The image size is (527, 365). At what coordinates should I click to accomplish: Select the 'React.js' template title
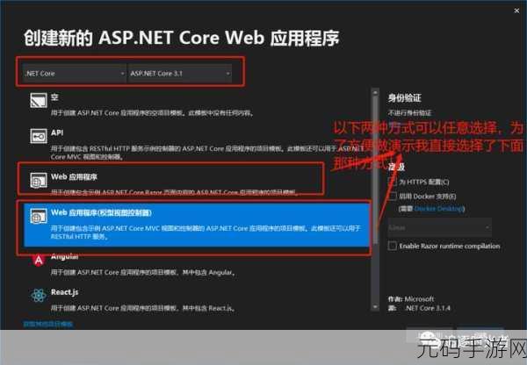[x=64, y=292]
